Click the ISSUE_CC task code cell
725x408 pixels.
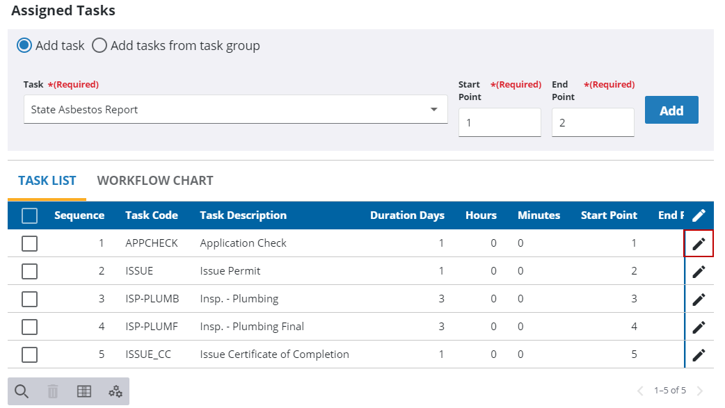click(148, 354)
